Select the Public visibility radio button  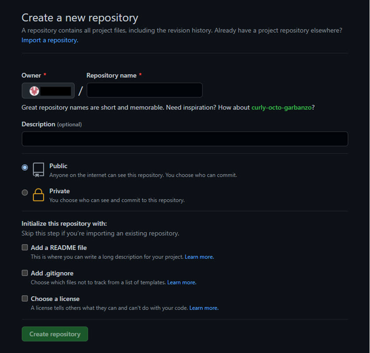click(x=25, y=167)
